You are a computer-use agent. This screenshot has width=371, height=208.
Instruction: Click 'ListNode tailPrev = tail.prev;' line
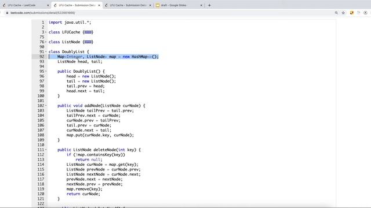tap(100, 110)
